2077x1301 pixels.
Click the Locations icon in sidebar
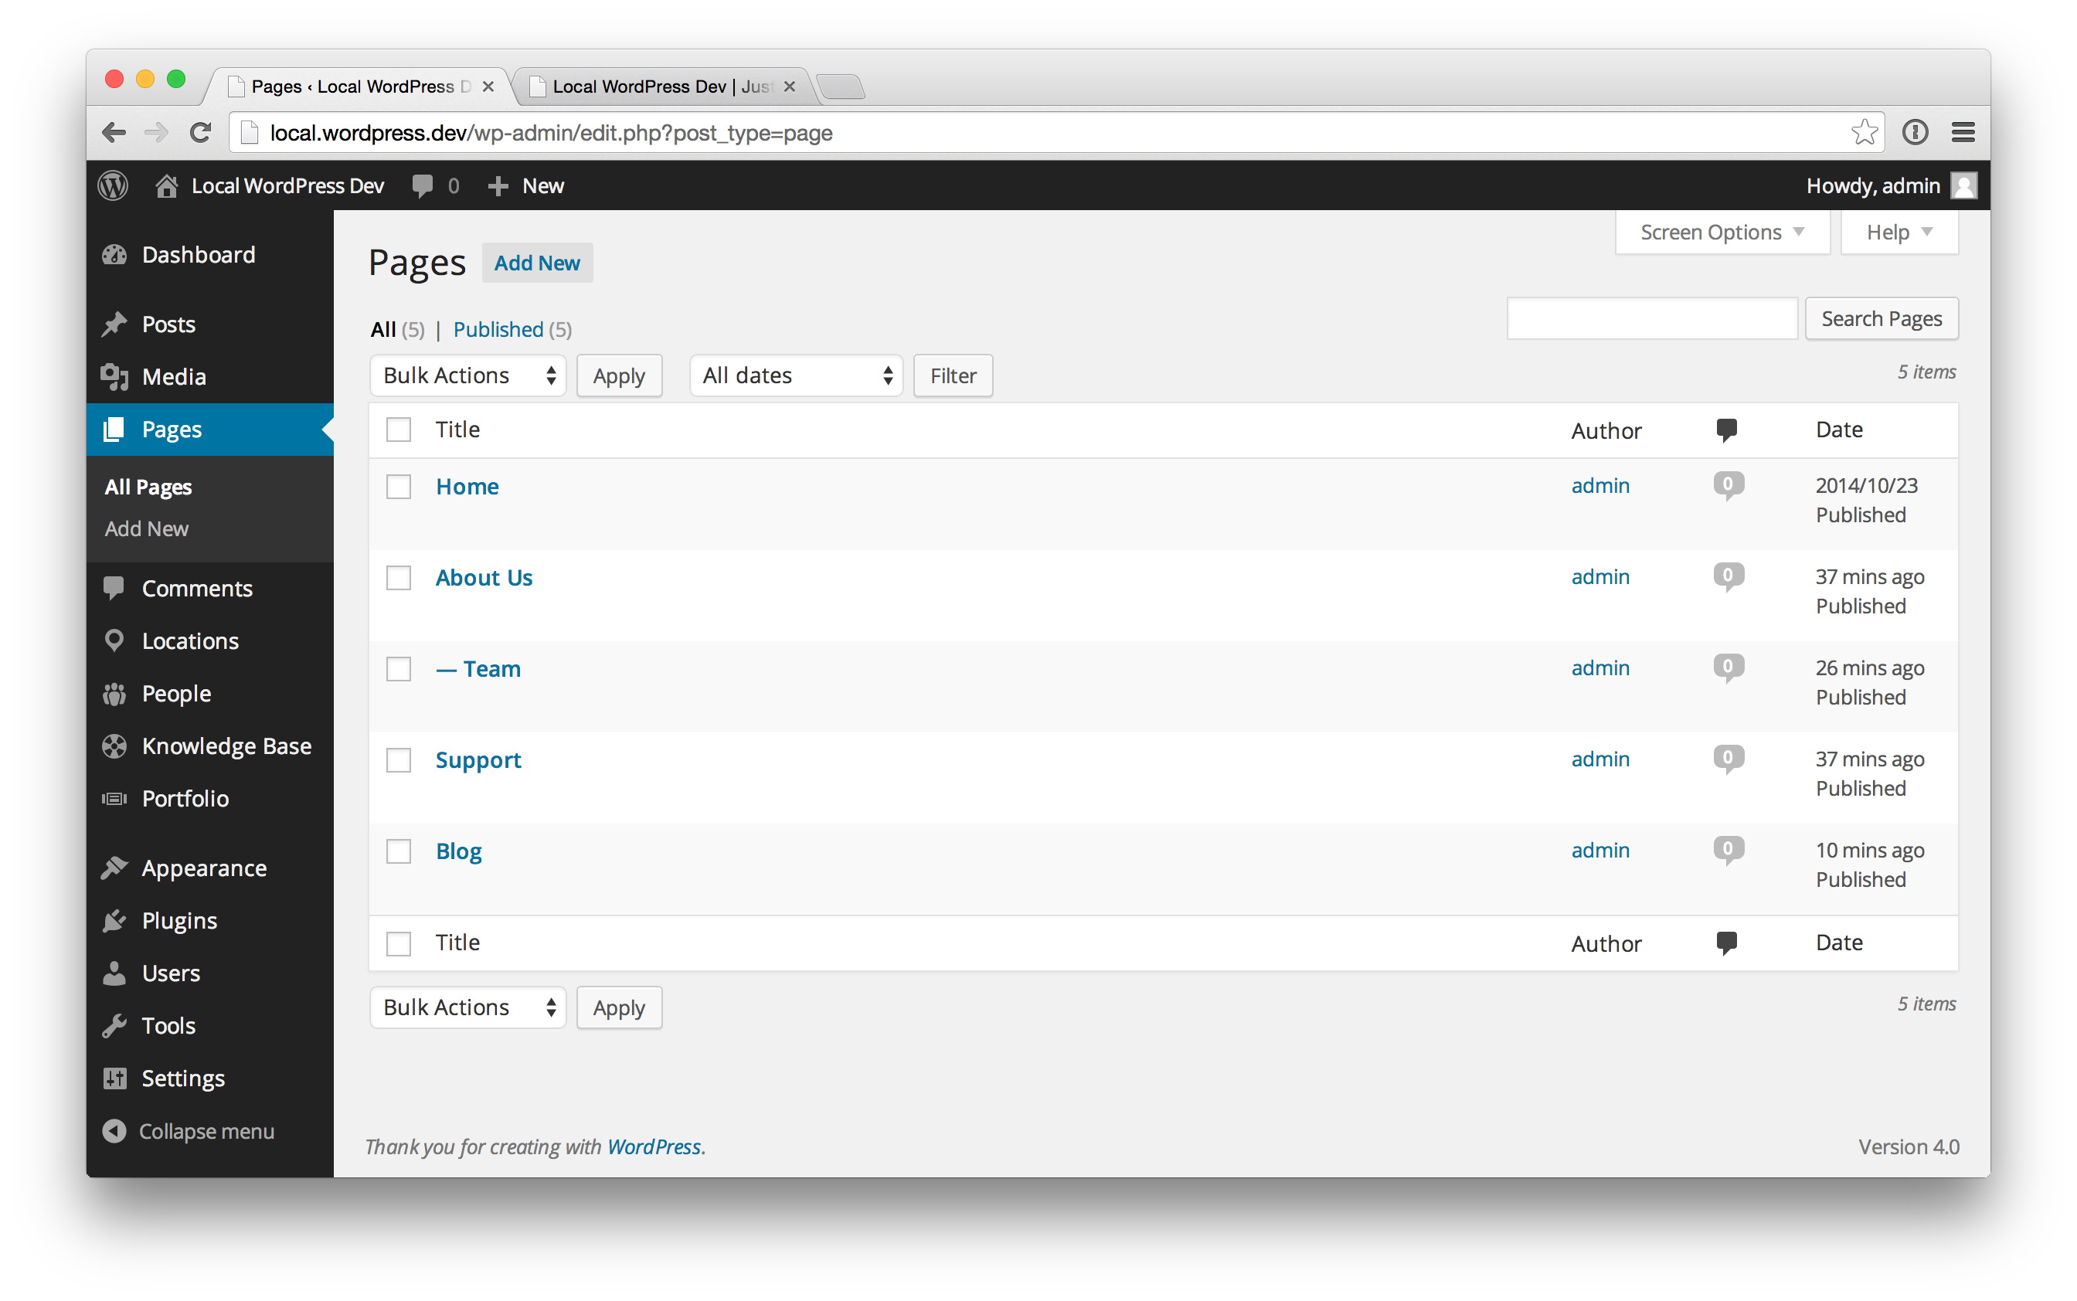click(115, 640)
